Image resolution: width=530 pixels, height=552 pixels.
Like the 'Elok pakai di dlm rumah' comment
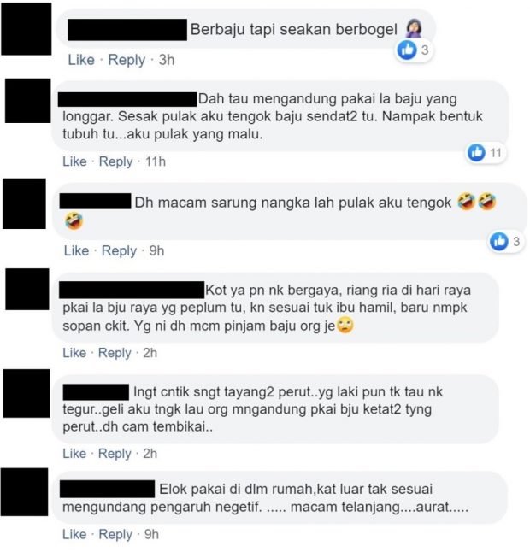[74, 534]
